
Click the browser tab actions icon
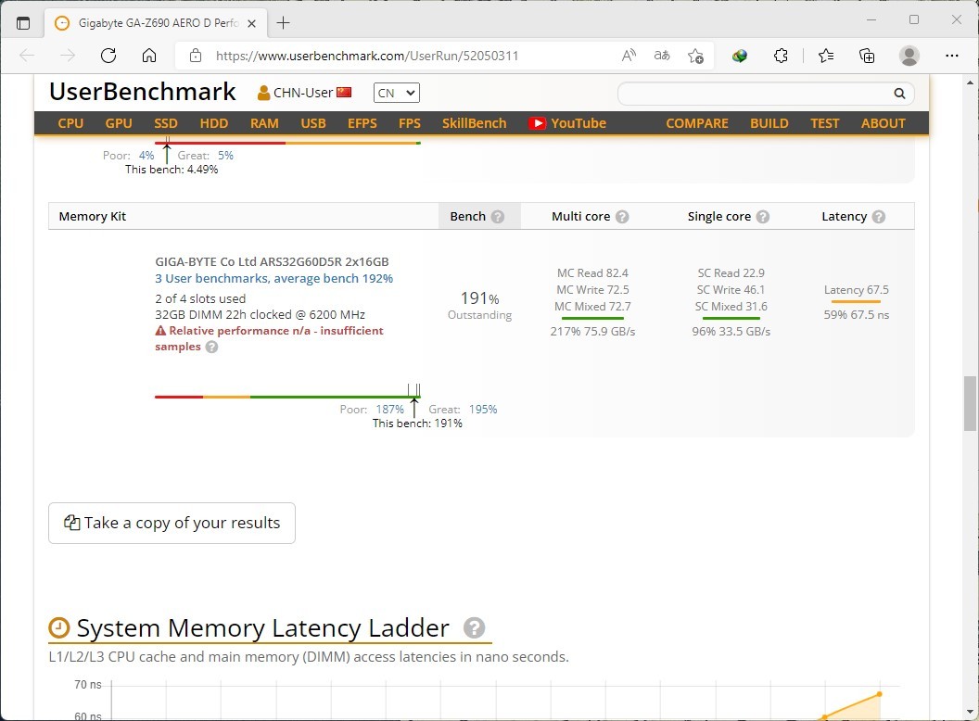pyautogui.click(x=23, y=23)
